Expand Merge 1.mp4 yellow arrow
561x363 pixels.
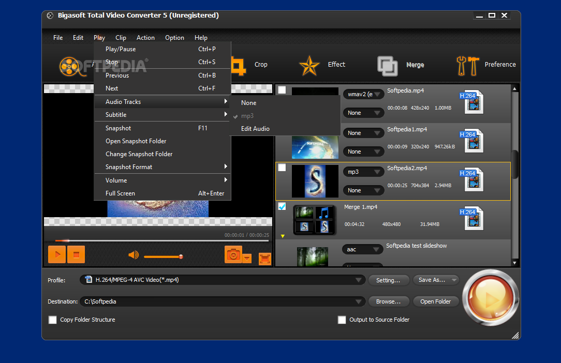[283, 236]
